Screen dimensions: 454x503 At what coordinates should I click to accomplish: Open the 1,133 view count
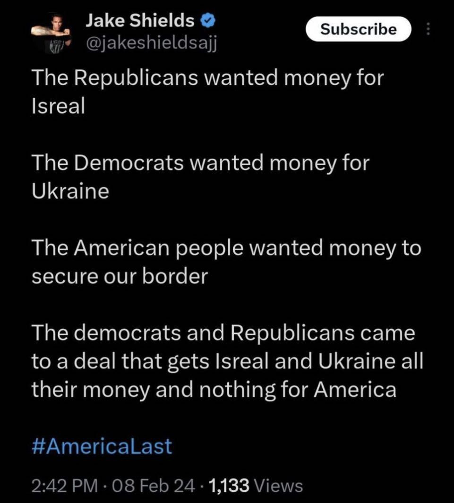click(x=228, y=485)
